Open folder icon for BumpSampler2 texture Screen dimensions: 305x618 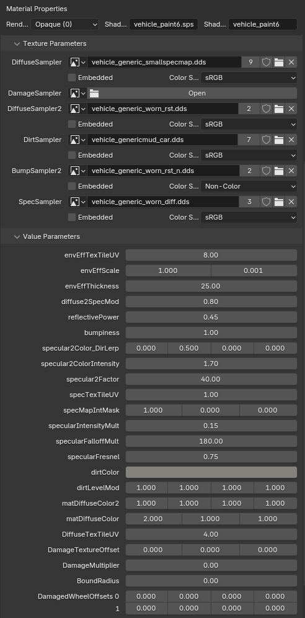click(278, 171)
